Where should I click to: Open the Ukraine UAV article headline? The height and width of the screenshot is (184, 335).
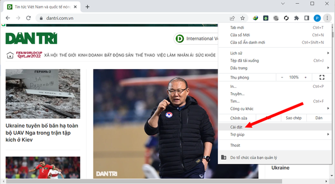42,133
